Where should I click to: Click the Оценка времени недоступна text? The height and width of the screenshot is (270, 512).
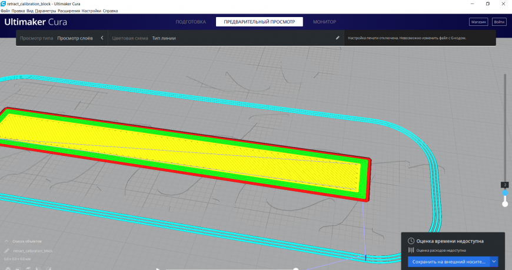(x=450, y=241)
